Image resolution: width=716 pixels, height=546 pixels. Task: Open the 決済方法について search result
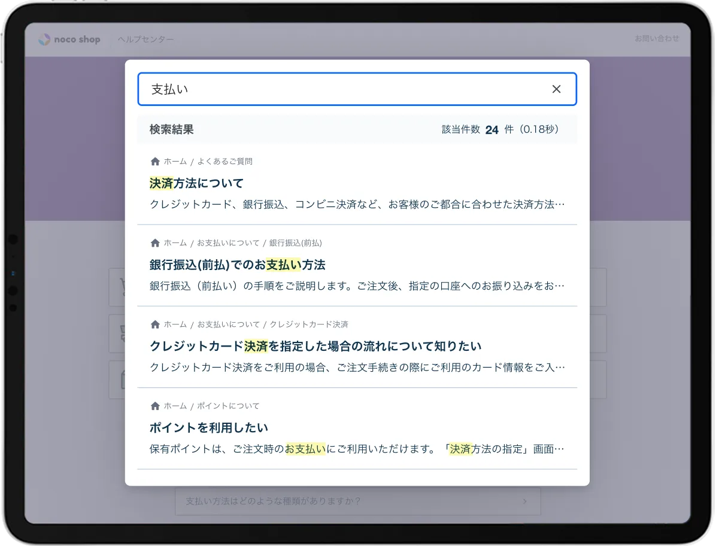196,183
